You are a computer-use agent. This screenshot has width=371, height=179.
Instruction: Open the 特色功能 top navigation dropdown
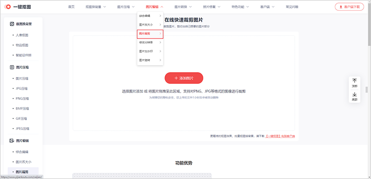pyautogui.click(x=240, y=7)
